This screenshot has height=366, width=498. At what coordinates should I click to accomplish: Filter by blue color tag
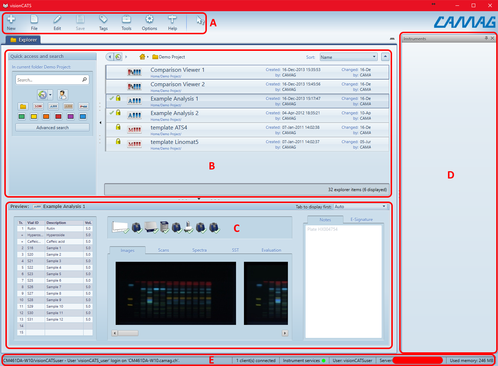83,116
